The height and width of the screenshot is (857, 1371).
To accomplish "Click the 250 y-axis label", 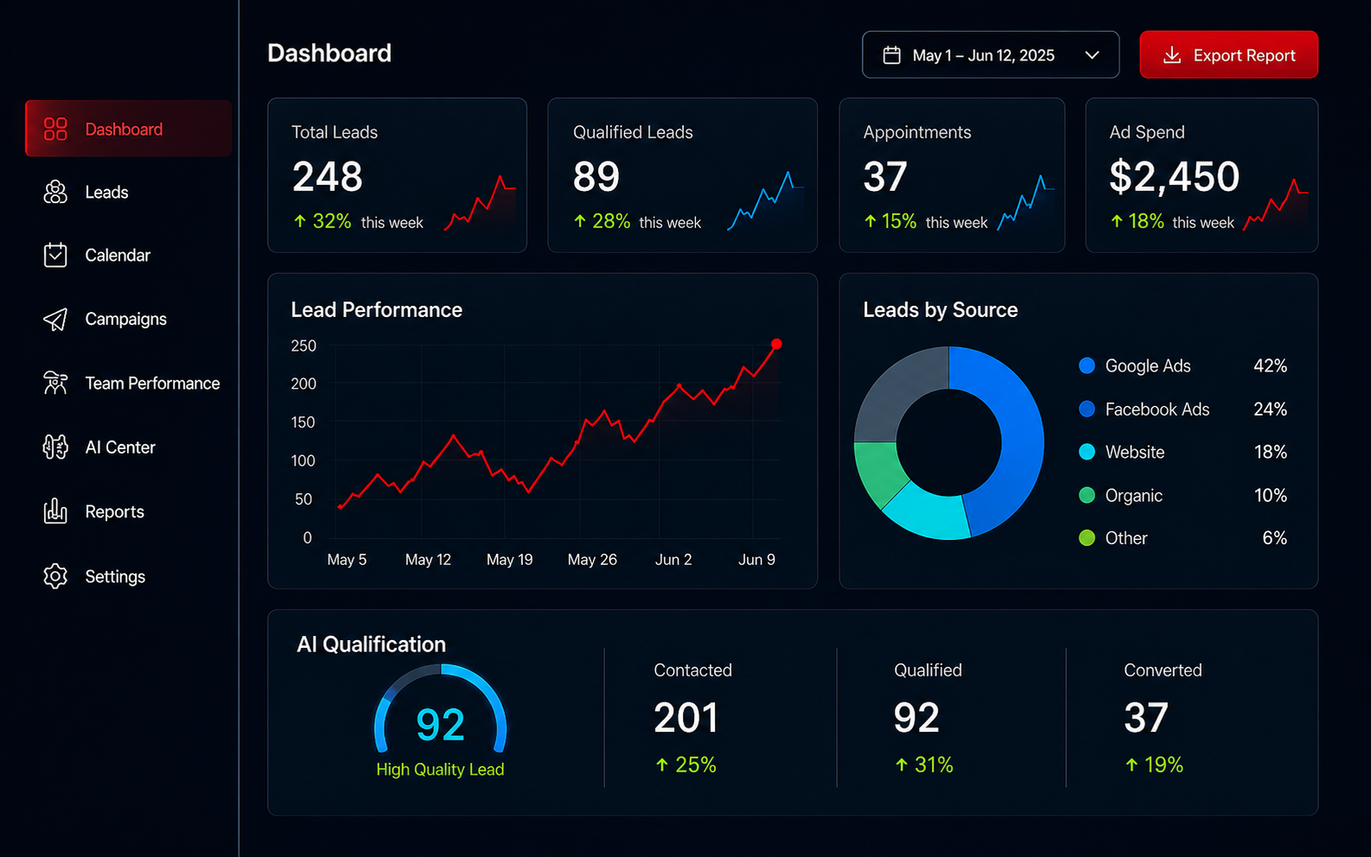I will pyautogui.click(x=303, y=346).
